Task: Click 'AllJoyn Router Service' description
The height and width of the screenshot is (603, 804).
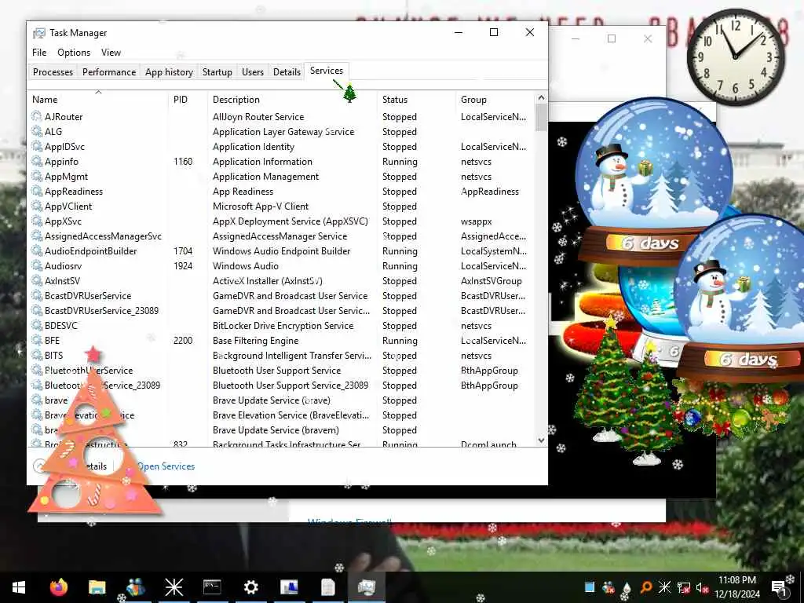Action: [x=258, y=116]
